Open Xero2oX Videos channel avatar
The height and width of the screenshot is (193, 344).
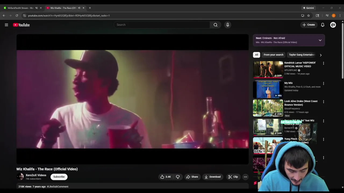tap(20, 177)
